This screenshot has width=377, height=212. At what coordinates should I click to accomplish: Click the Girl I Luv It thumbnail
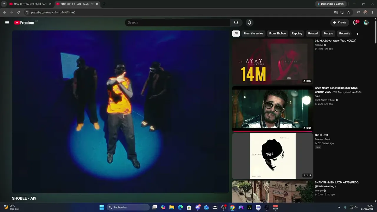tap(272, 156)
